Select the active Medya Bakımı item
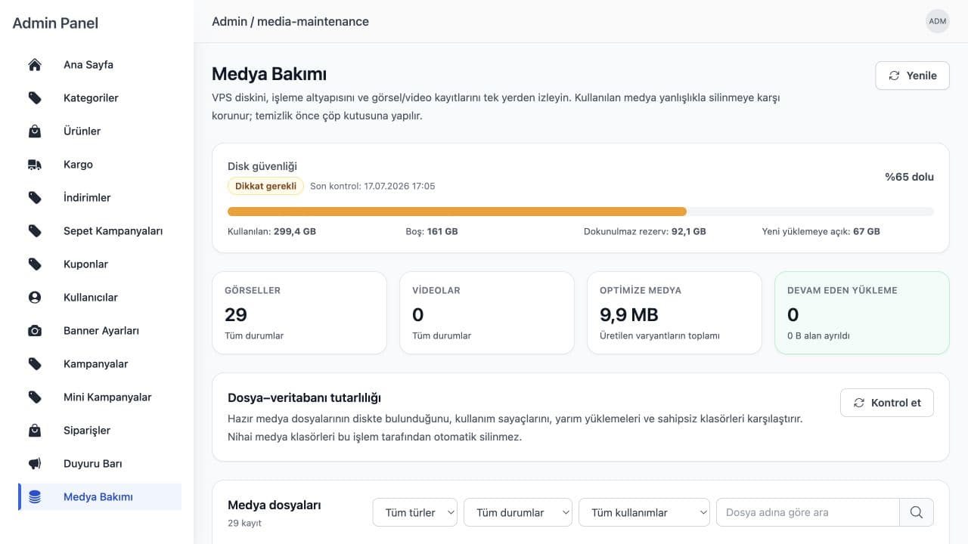Screen dimensions: 968x544 (100, 497)
